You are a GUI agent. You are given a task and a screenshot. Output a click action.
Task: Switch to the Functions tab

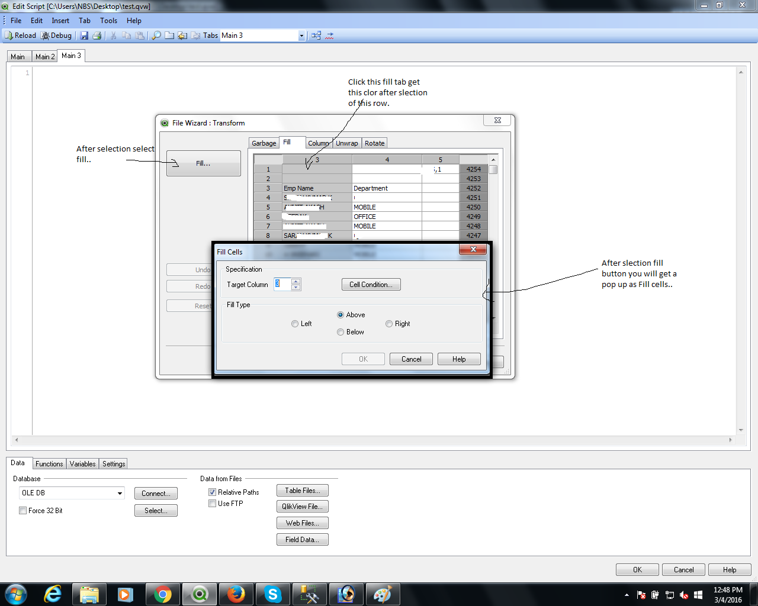pos(49,464)
